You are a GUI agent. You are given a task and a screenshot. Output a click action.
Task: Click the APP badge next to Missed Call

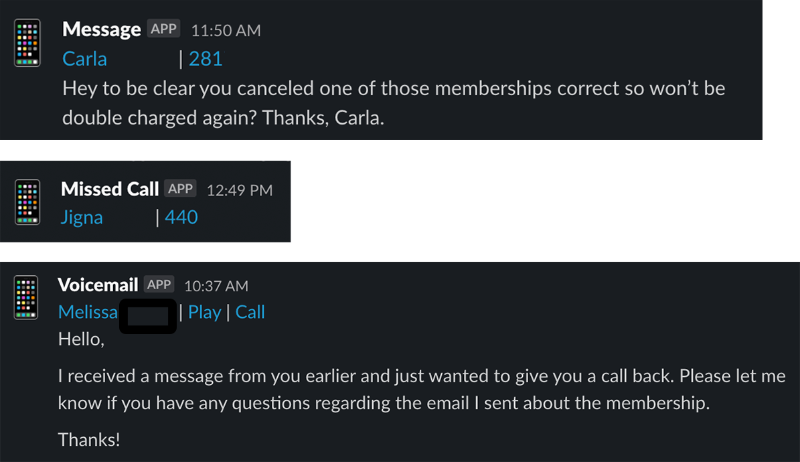pyautogui.click(x=181, y=188)
